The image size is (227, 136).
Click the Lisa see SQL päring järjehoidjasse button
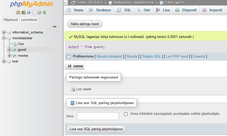pos(96,129)
